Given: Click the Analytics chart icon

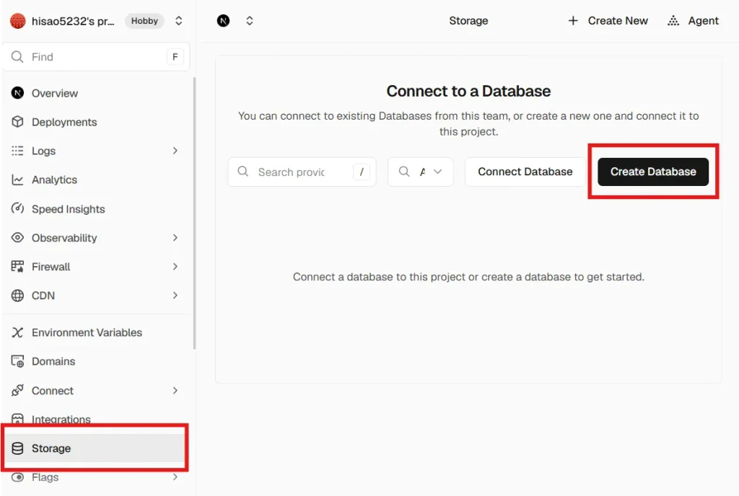Looking at the screenshot, I should pyautogui.click(x=17, y=180).
